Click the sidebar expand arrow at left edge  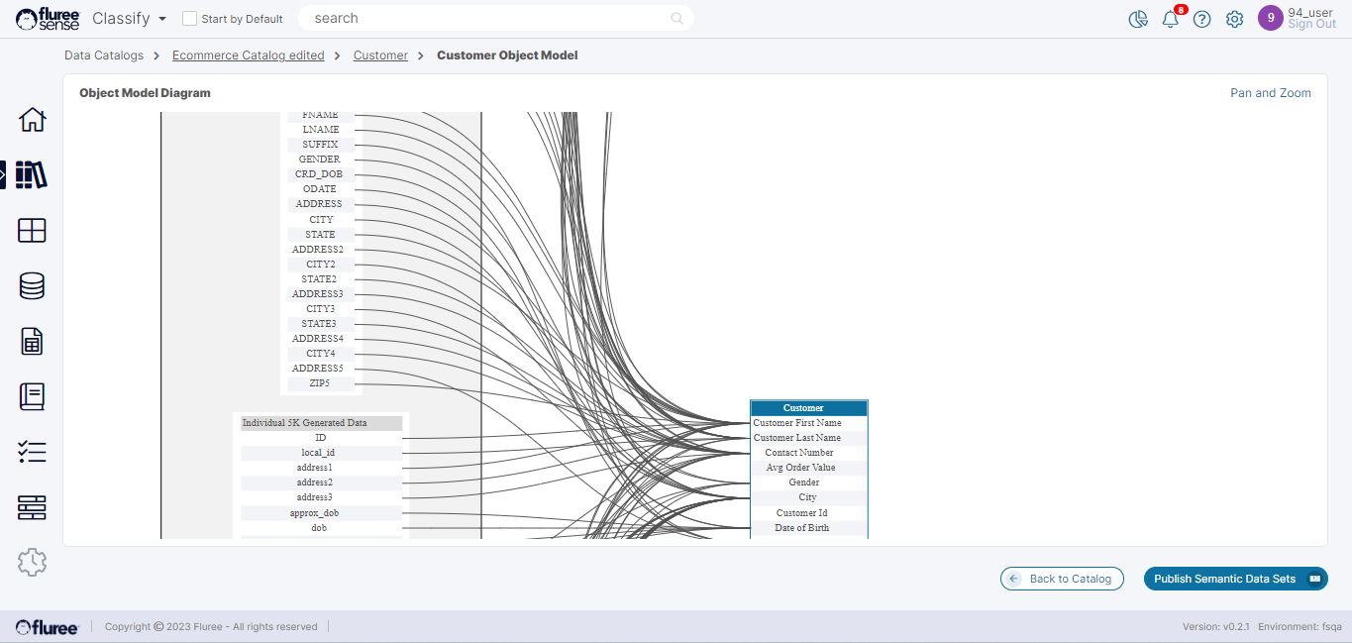(x=3, y=175)
